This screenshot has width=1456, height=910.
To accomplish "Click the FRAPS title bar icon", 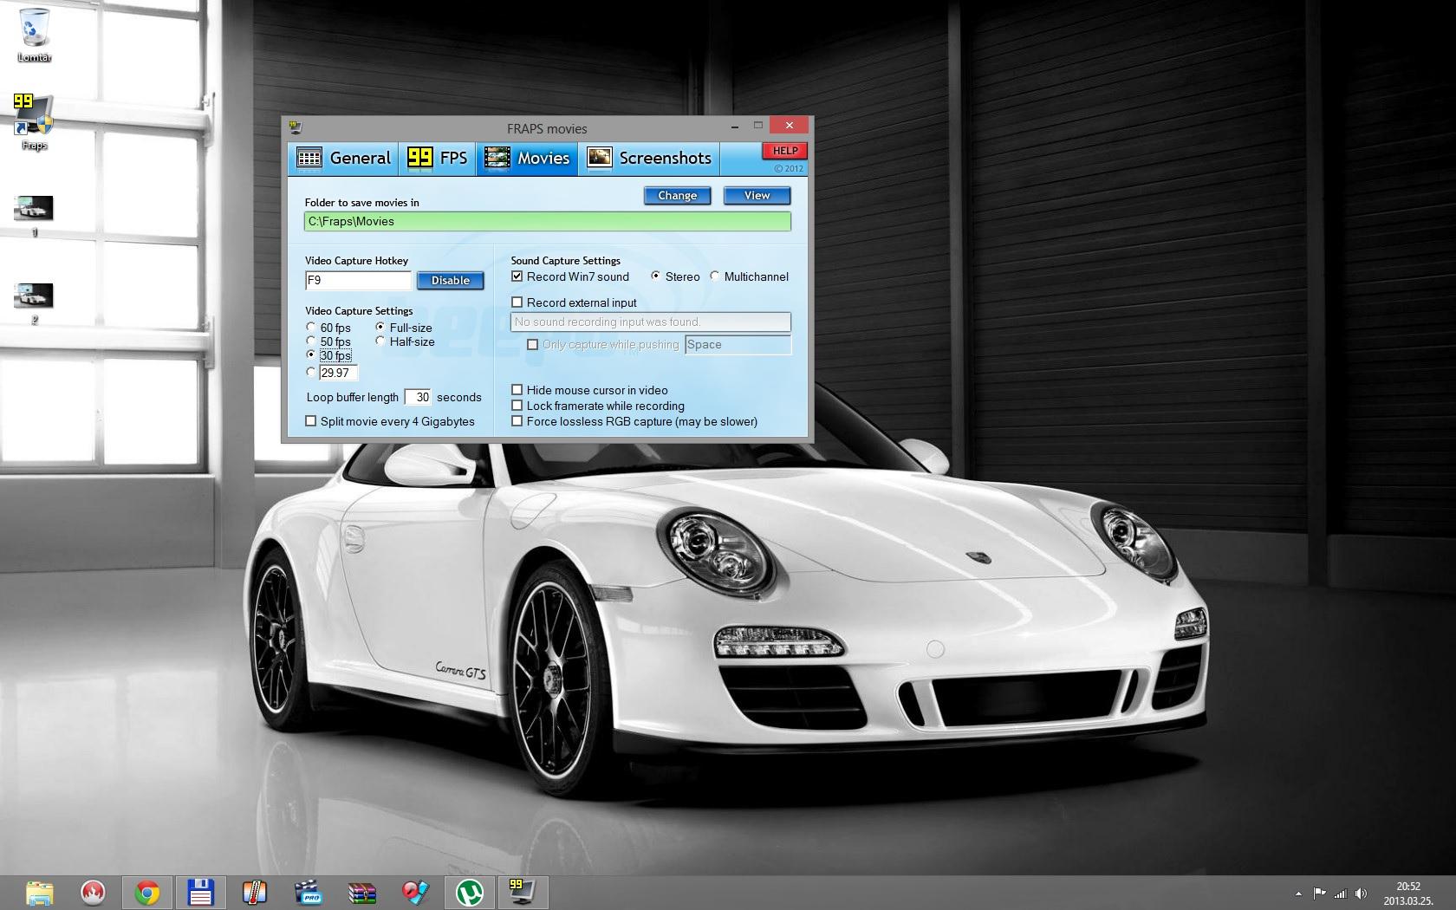I will (x=296, y=128).
